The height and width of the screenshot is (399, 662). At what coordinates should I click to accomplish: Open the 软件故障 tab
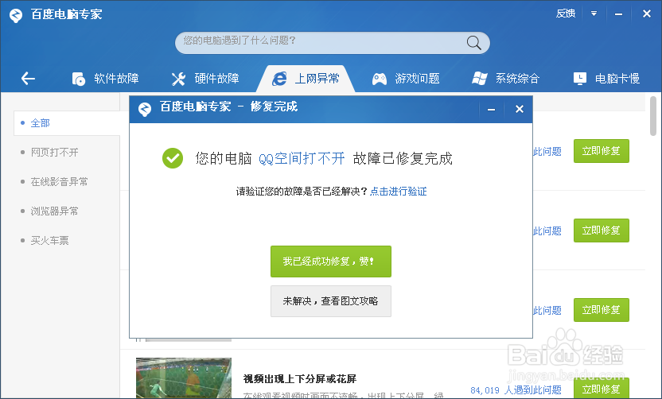105,79
